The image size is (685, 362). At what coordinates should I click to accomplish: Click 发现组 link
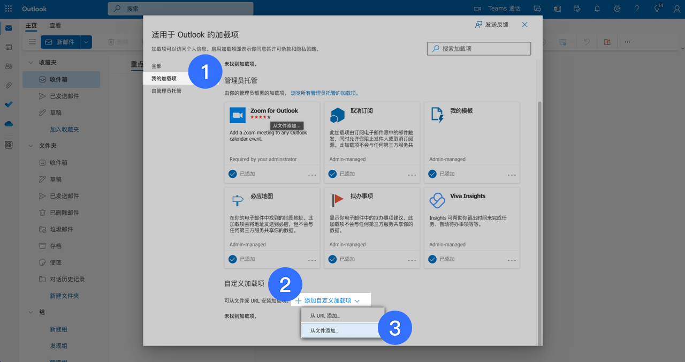[x=58, y=346]
